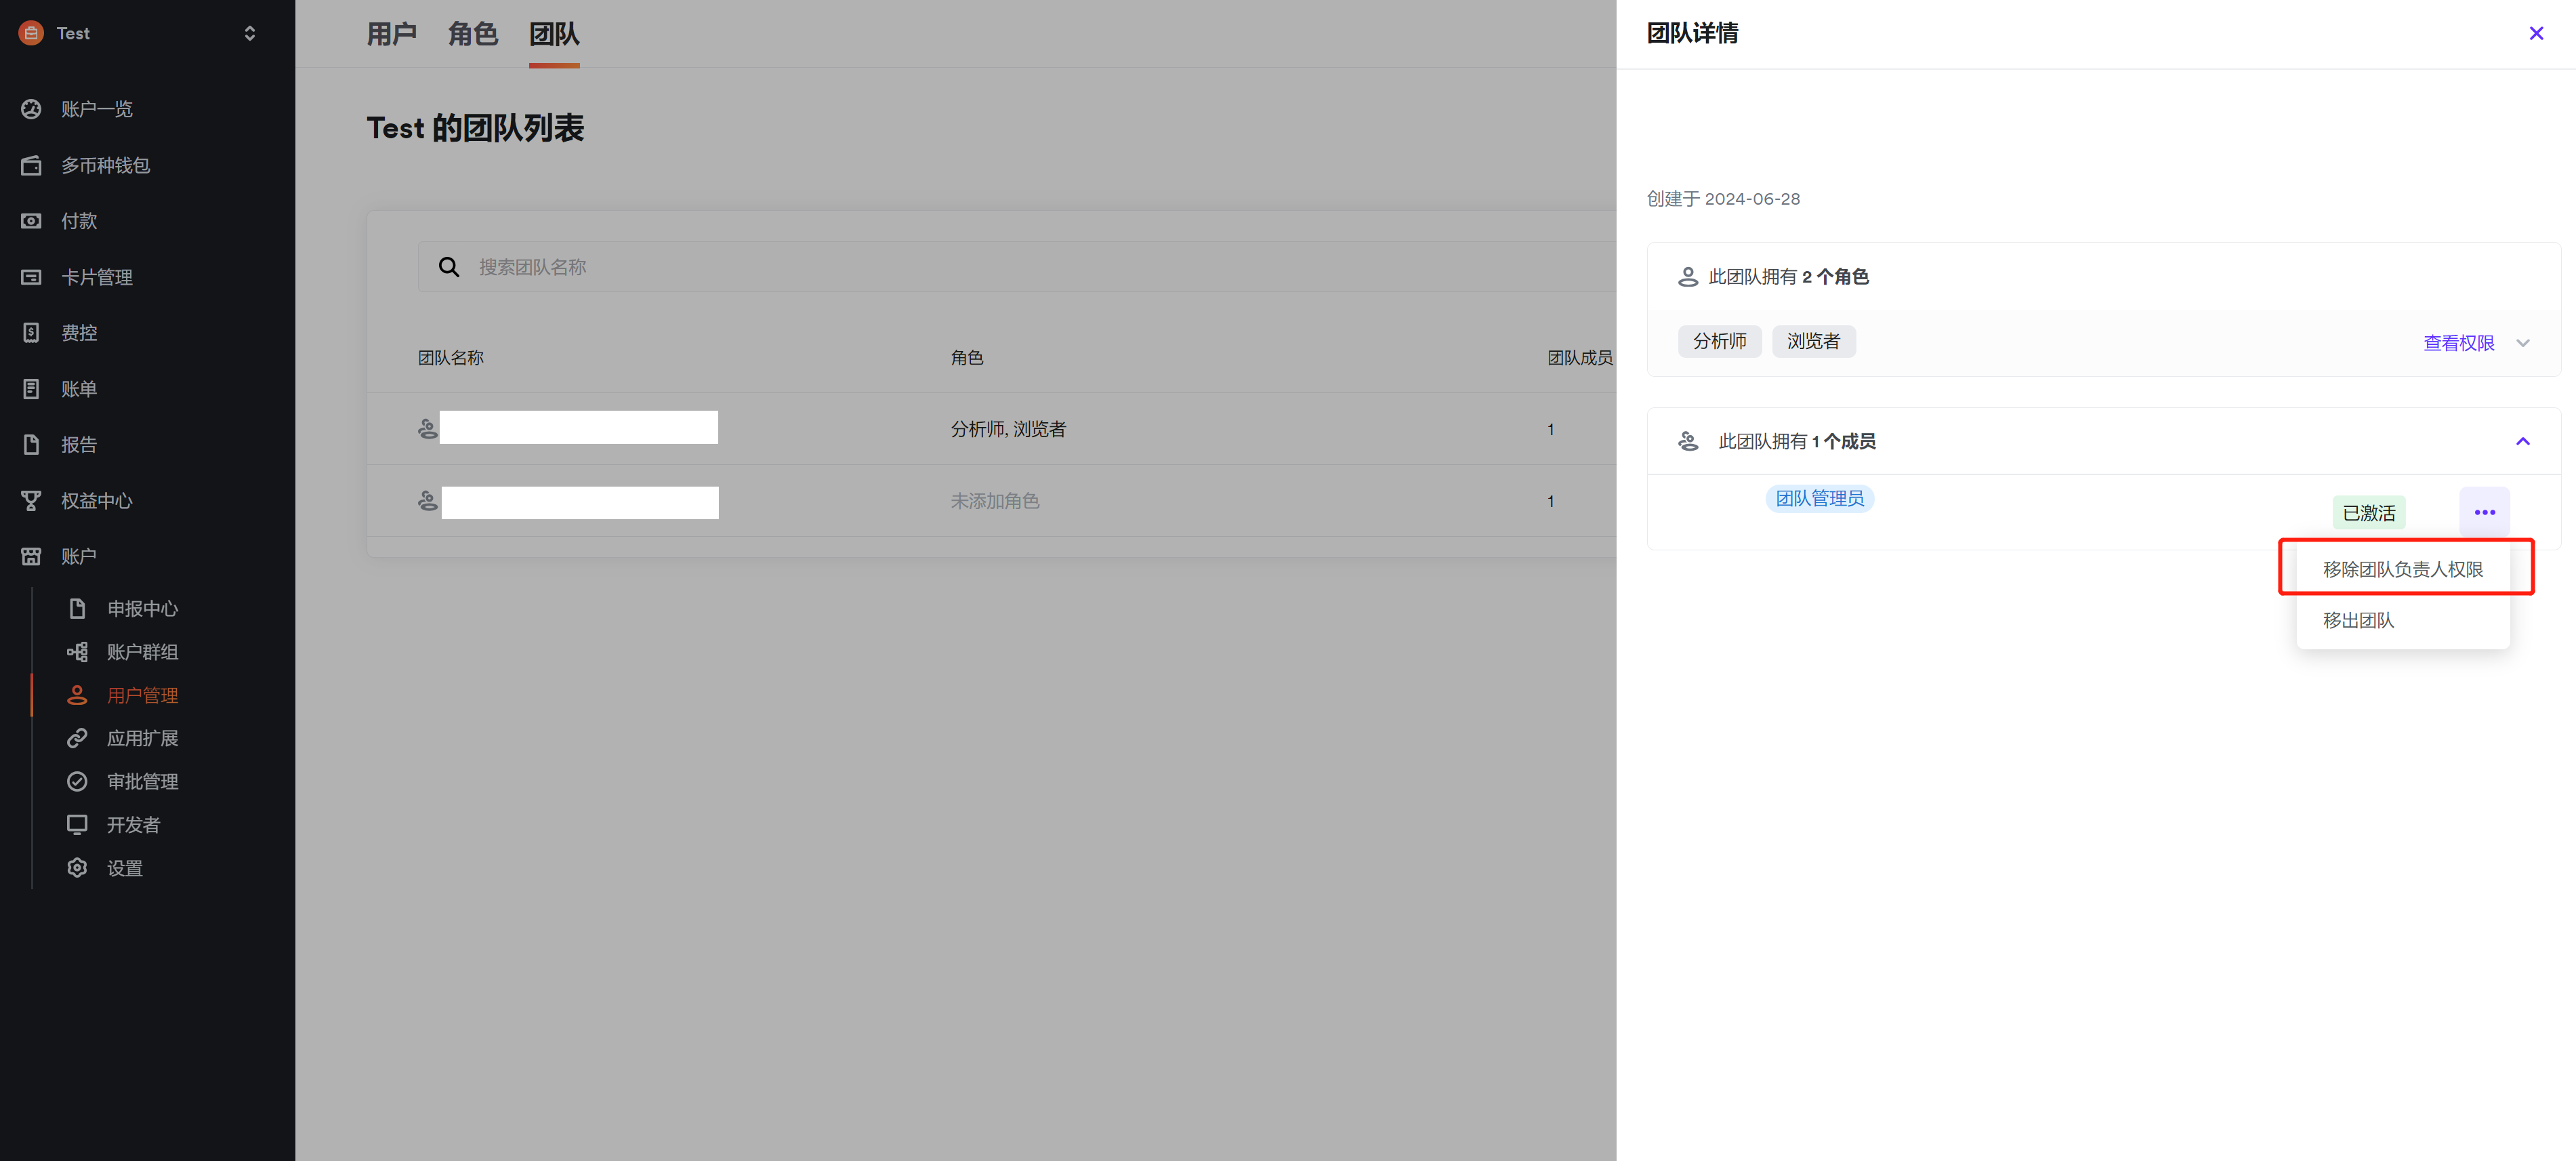Click the 未添加角色 role cell
The image size is (2576, 1161).
tap(995, 501)
